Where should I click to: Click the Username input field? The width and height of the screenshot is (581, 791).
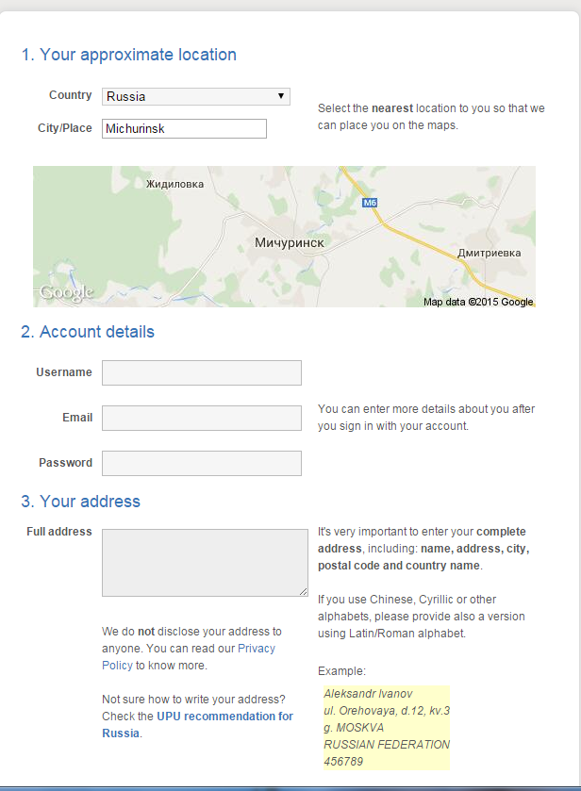[x=202, y=372]
